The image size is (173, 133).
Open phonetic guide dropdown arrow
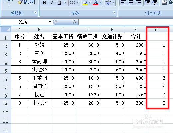click(114, 3)
